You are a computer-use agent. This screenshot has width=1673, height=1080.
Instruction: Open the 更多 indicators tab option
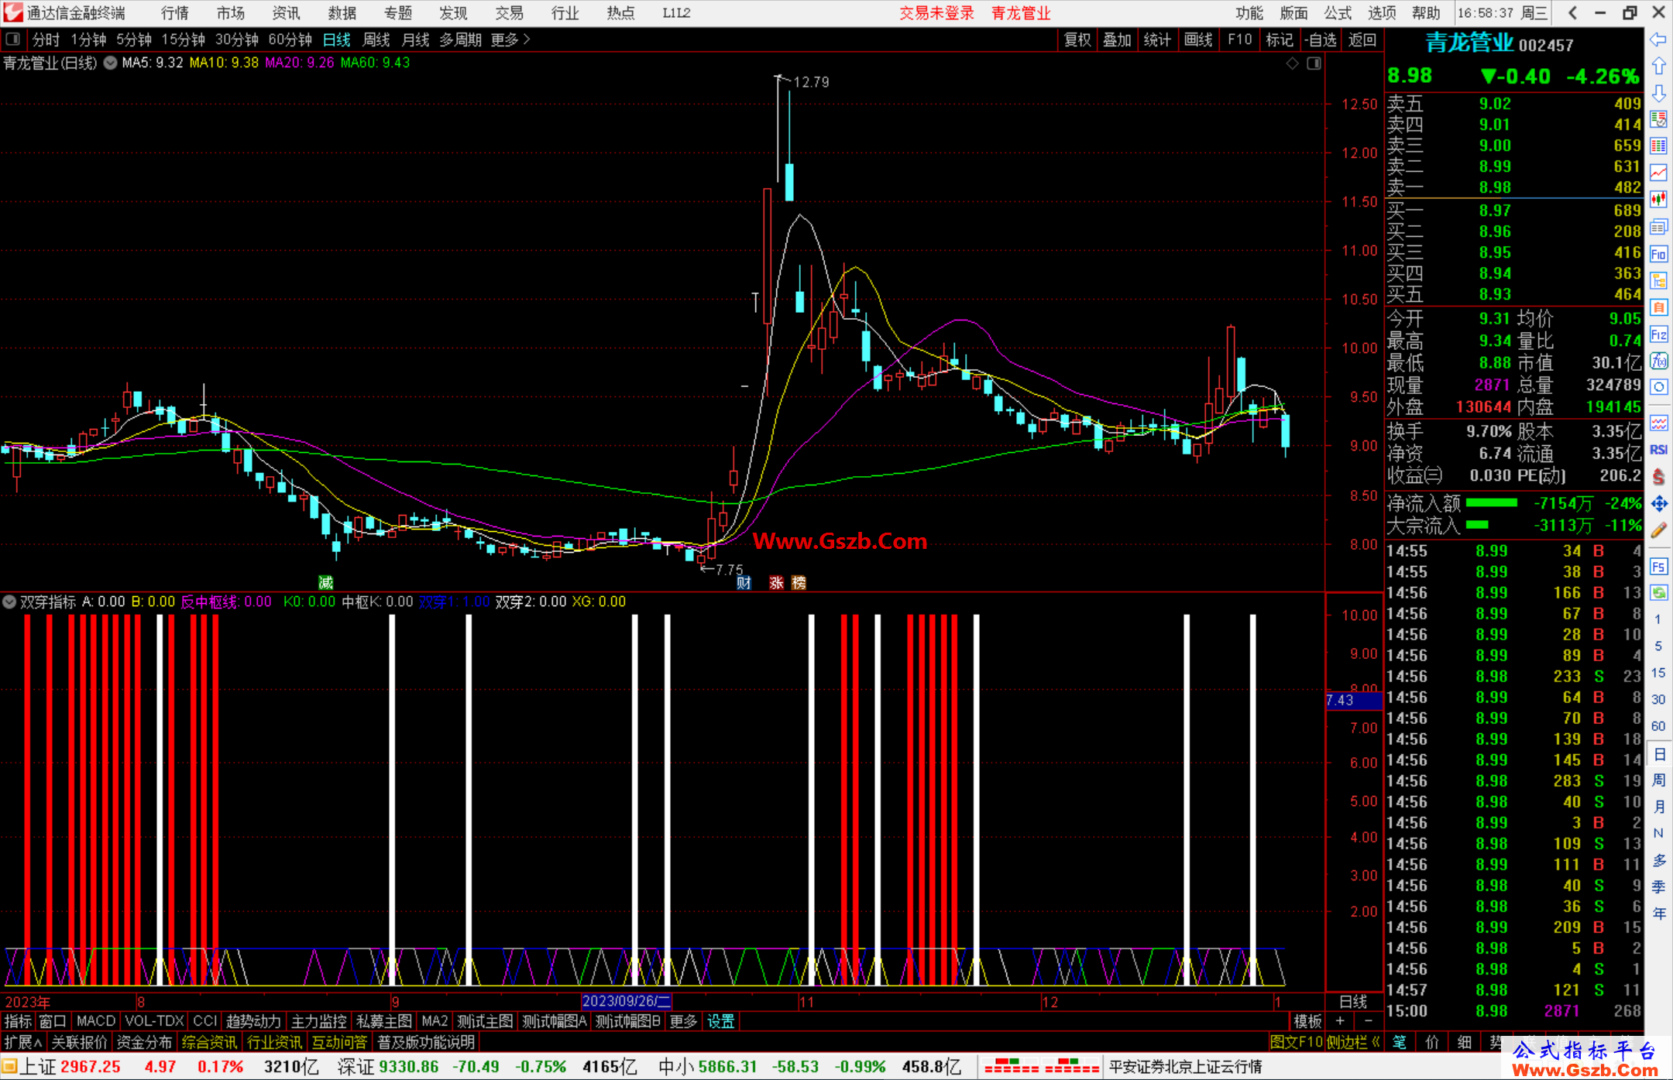[683, 1021]
